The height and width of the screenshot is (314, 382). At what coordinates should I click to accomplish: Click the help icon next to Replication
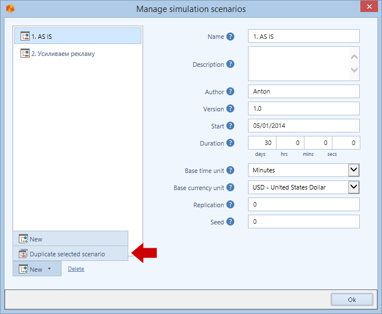pyautogui.click(x=230, y=204)
